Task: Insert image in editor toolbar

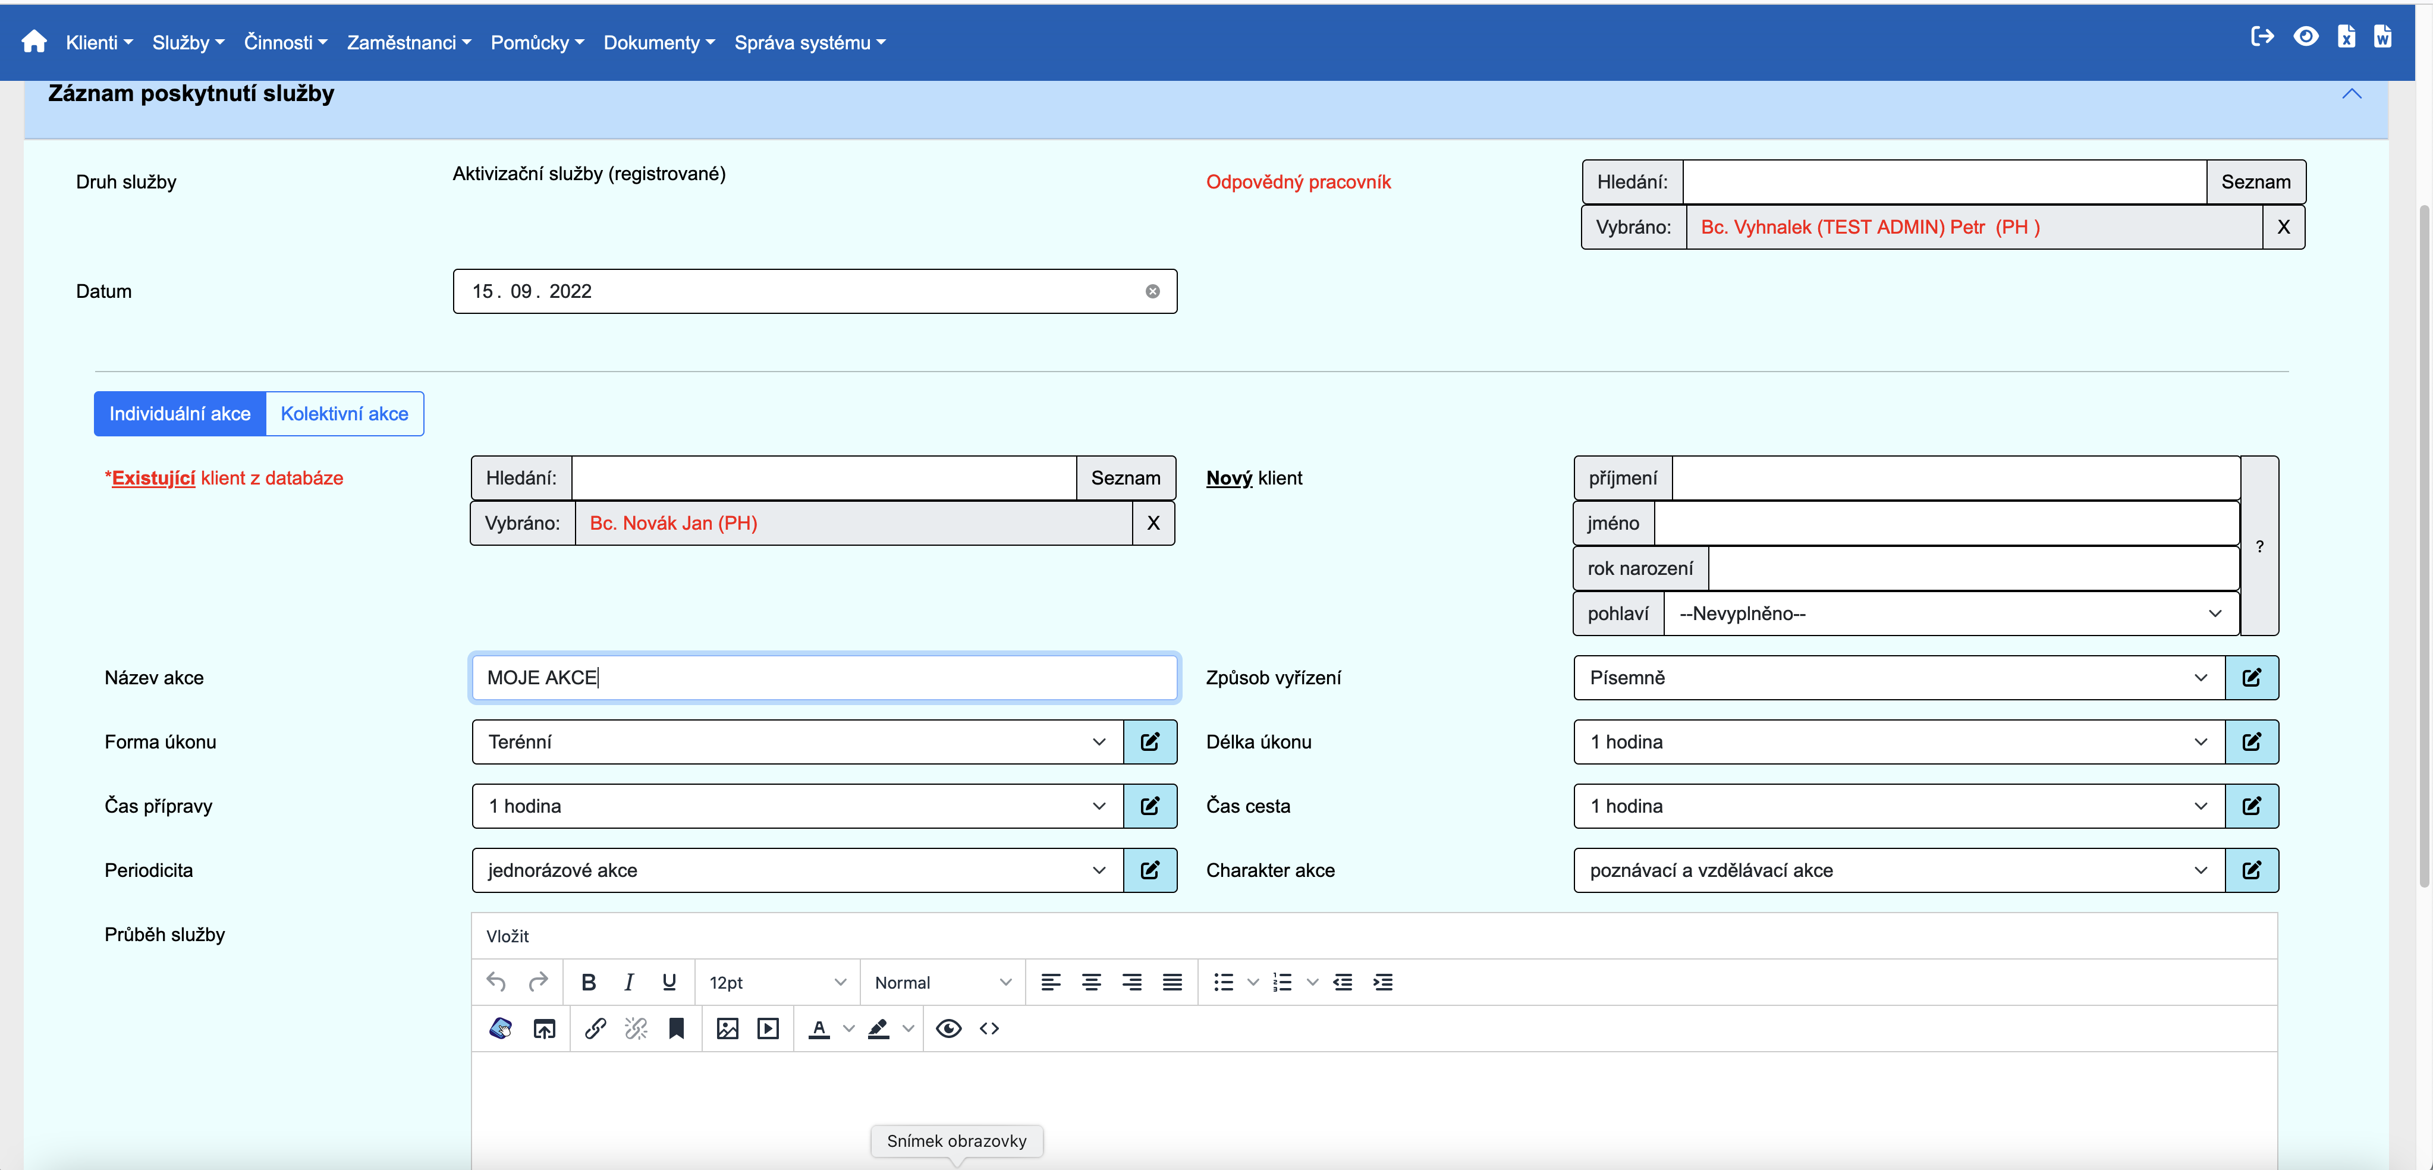Action: [727, 1029]
